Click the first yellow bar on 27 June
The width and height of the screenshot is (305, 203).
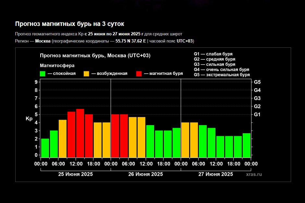[185, 140]
